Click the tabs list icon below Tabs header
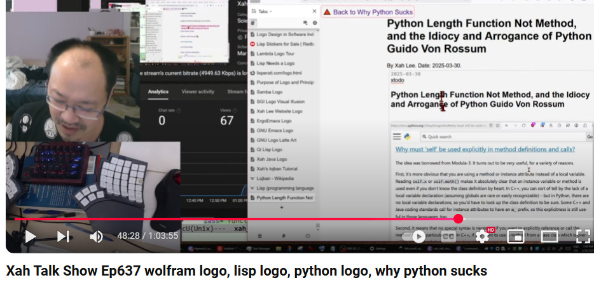 click(x=252, y=23)
